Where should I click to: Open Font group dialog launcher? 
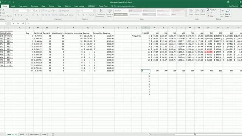pyautogui.click(x=40, y=19)
